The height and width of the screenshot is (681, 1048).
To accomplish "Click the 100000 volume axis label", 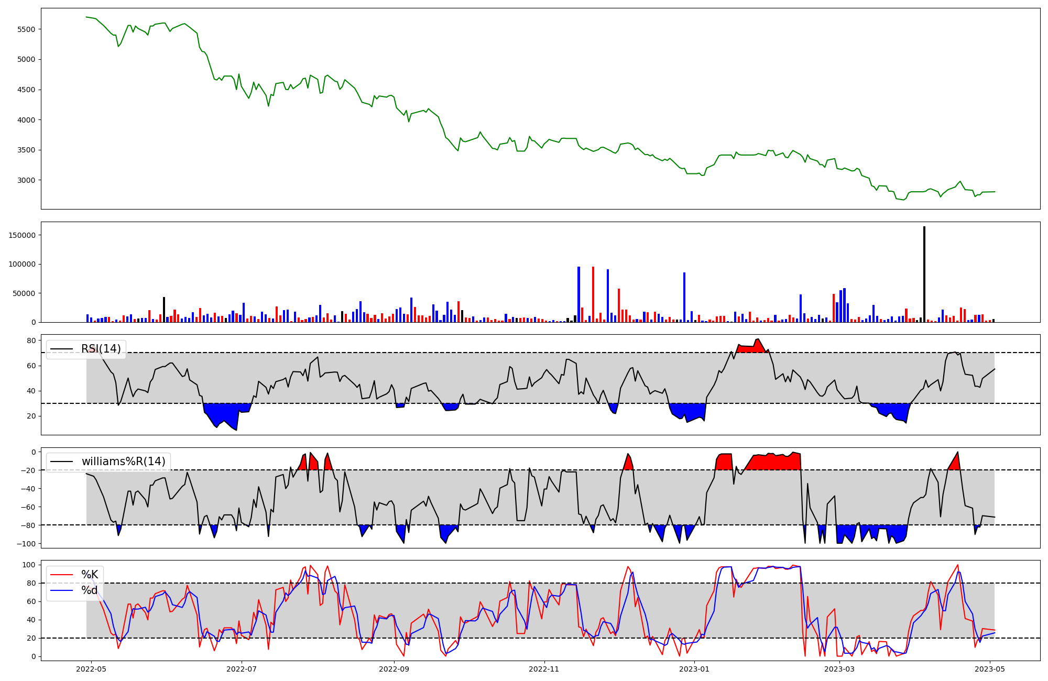I will (22, 264).
